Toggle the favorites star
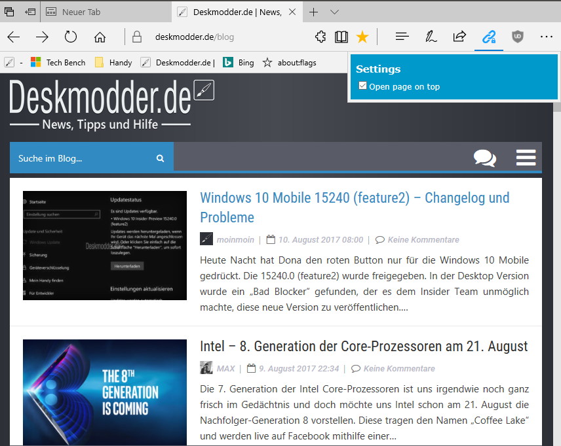Viewport: 561px width, 446px height. (x=362, y=37)
